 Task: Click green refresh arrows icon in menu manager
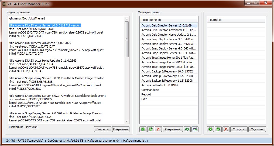click(187, 129)
